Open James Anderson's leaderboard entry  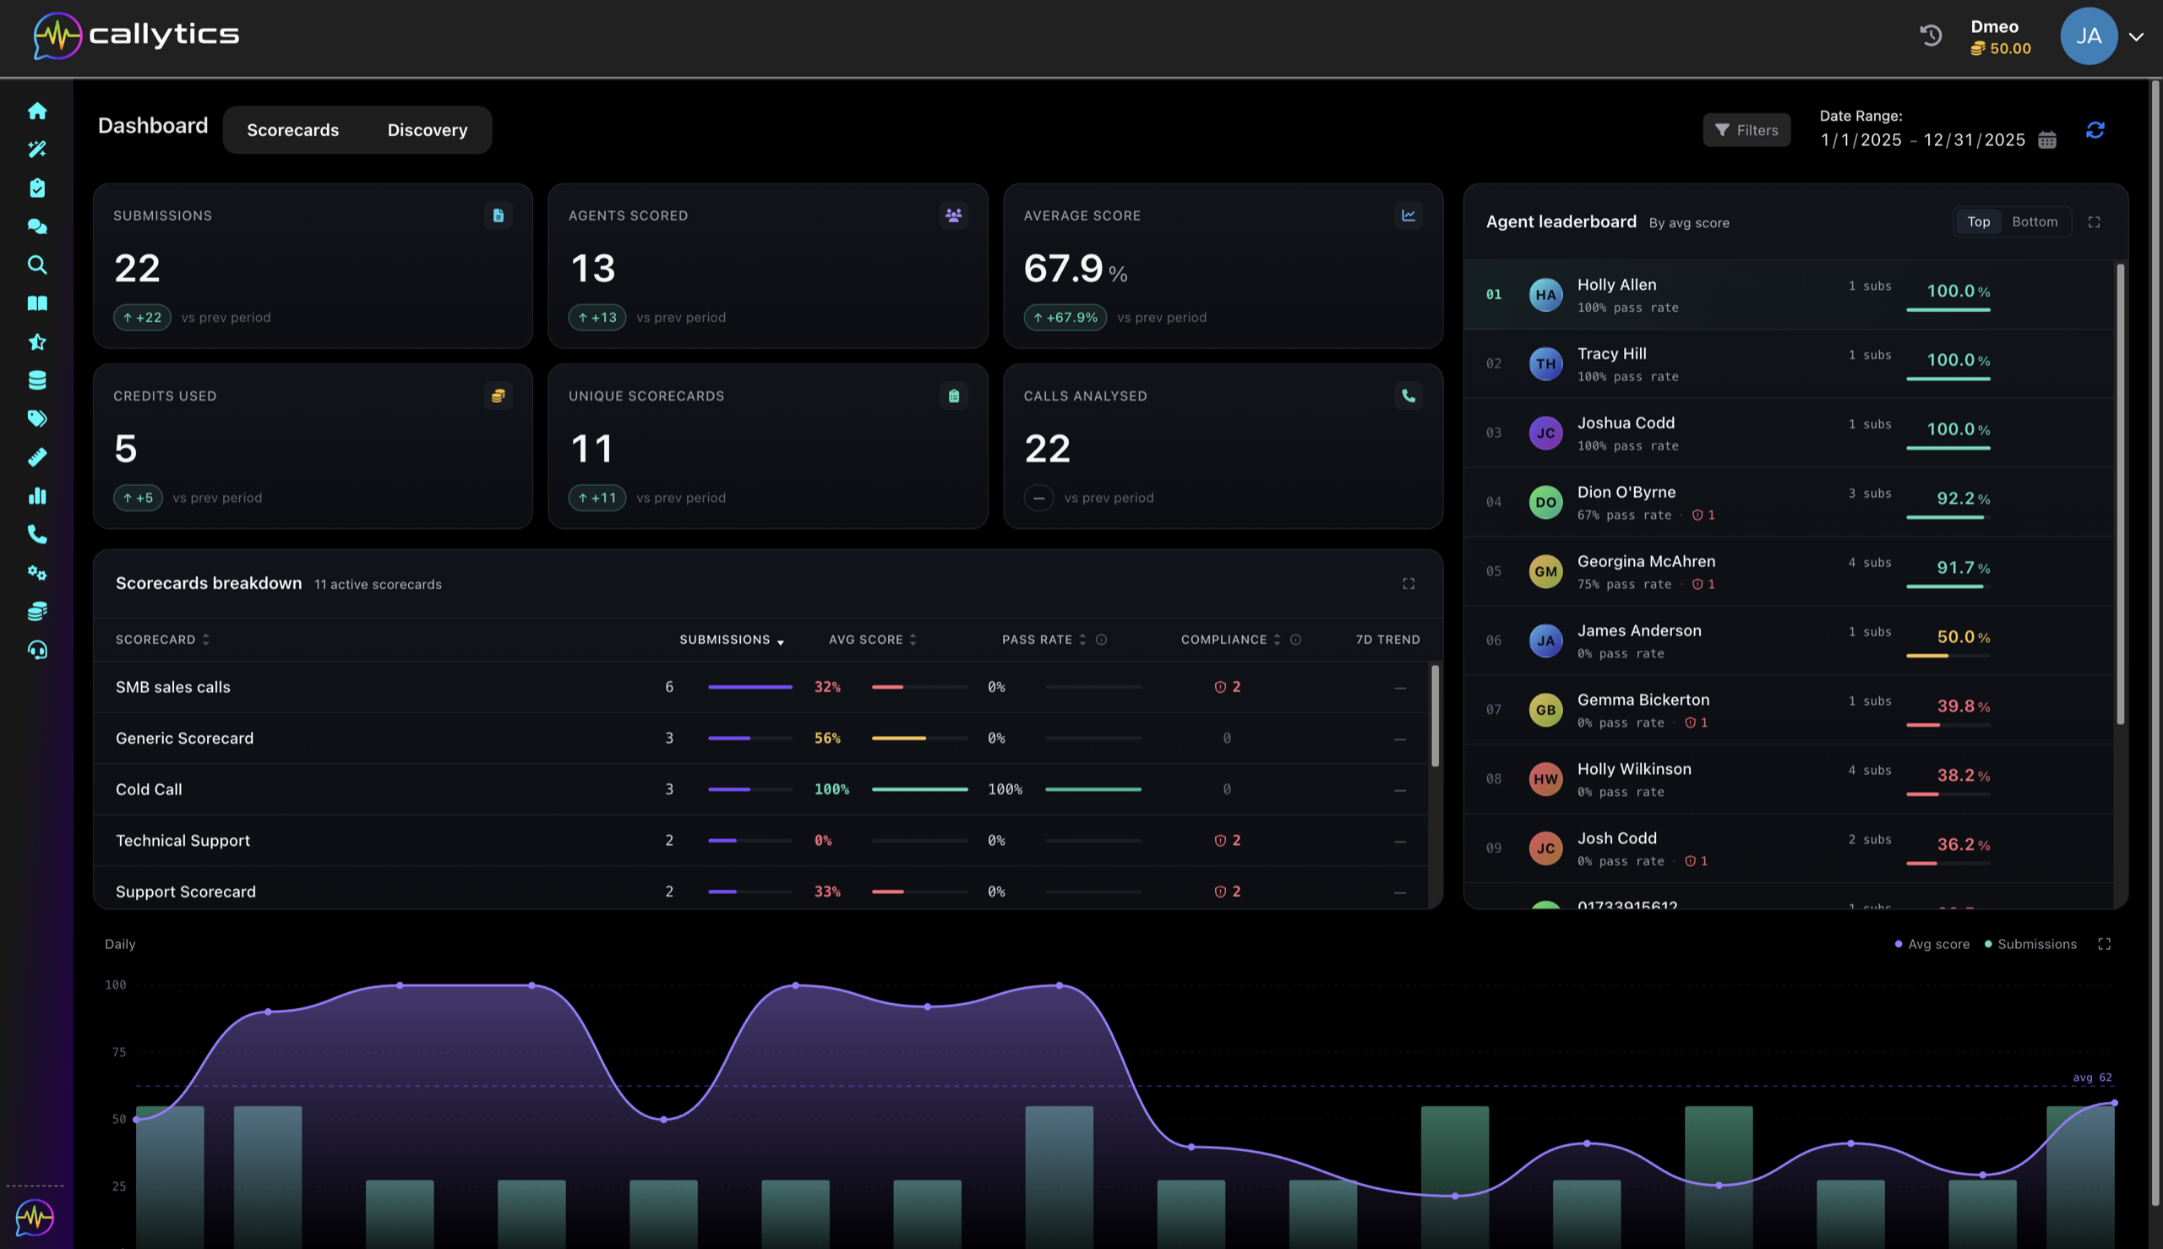1789,641
